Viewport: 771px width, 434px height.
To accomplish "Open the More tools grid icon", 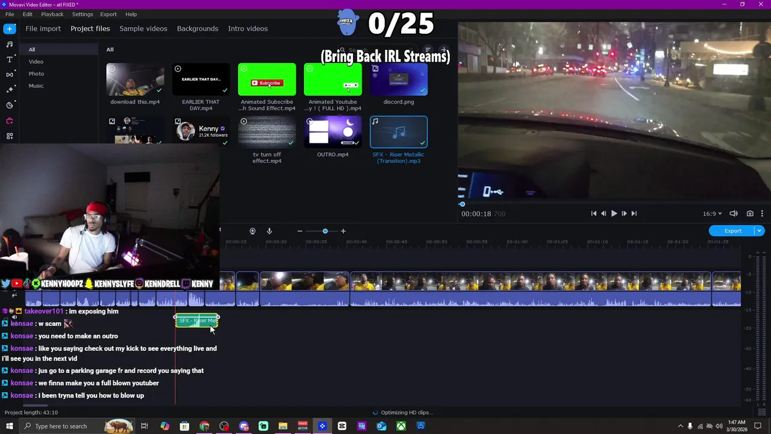I will pyautogui.click(x=9, y=136).
